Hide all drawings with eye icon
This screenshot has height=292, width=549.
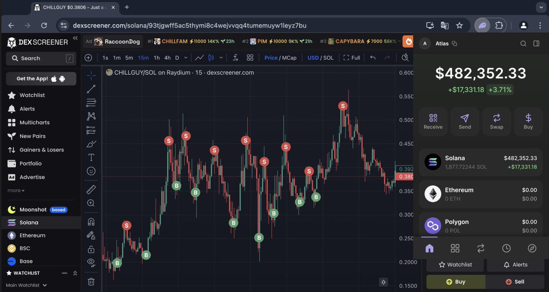[91, 262]
